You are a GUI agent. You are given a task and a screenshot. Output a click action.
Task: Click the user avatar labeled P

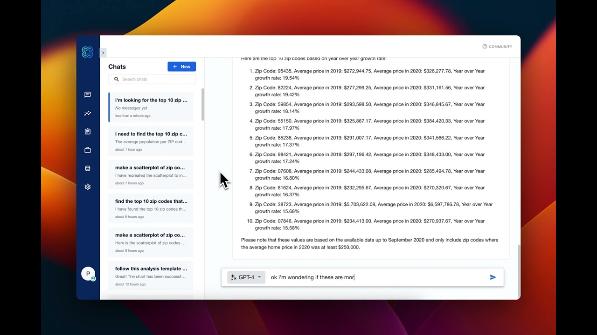pyautogui.click(x=88, y=274)
